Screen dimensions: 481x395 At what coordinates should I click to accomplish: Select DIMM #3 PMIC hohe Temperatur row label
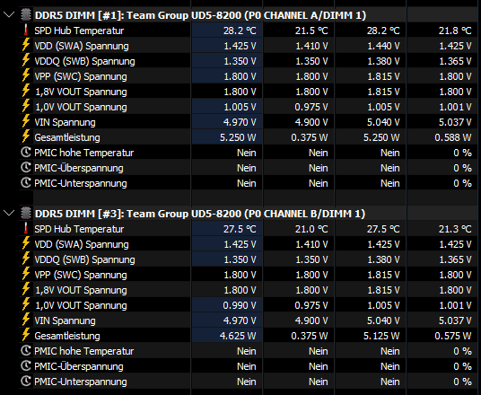click(84, 351)
